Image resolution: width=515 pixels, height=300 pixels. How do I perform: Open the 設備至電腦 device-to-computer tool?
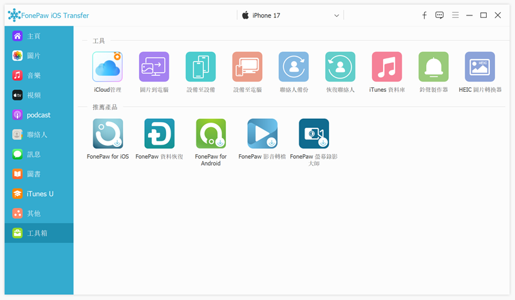point(247,67)
